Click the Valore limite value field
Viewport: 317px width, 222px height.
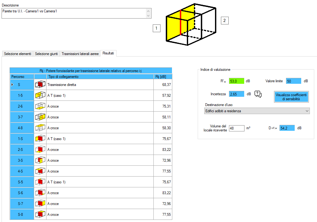coord(293,81)
